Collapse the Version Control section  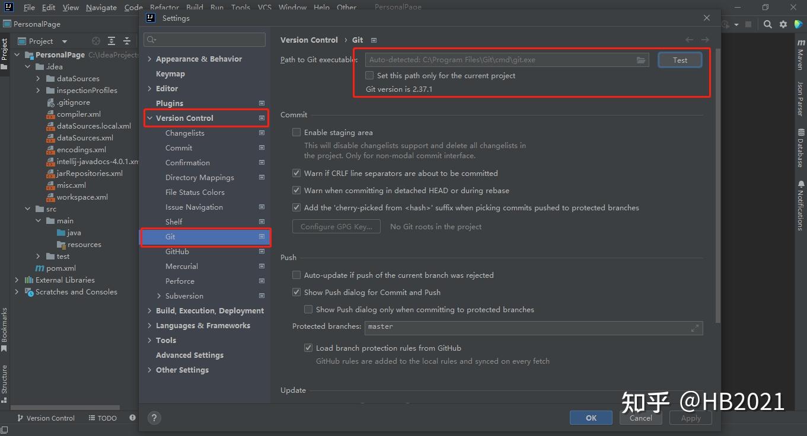point(149,118)
